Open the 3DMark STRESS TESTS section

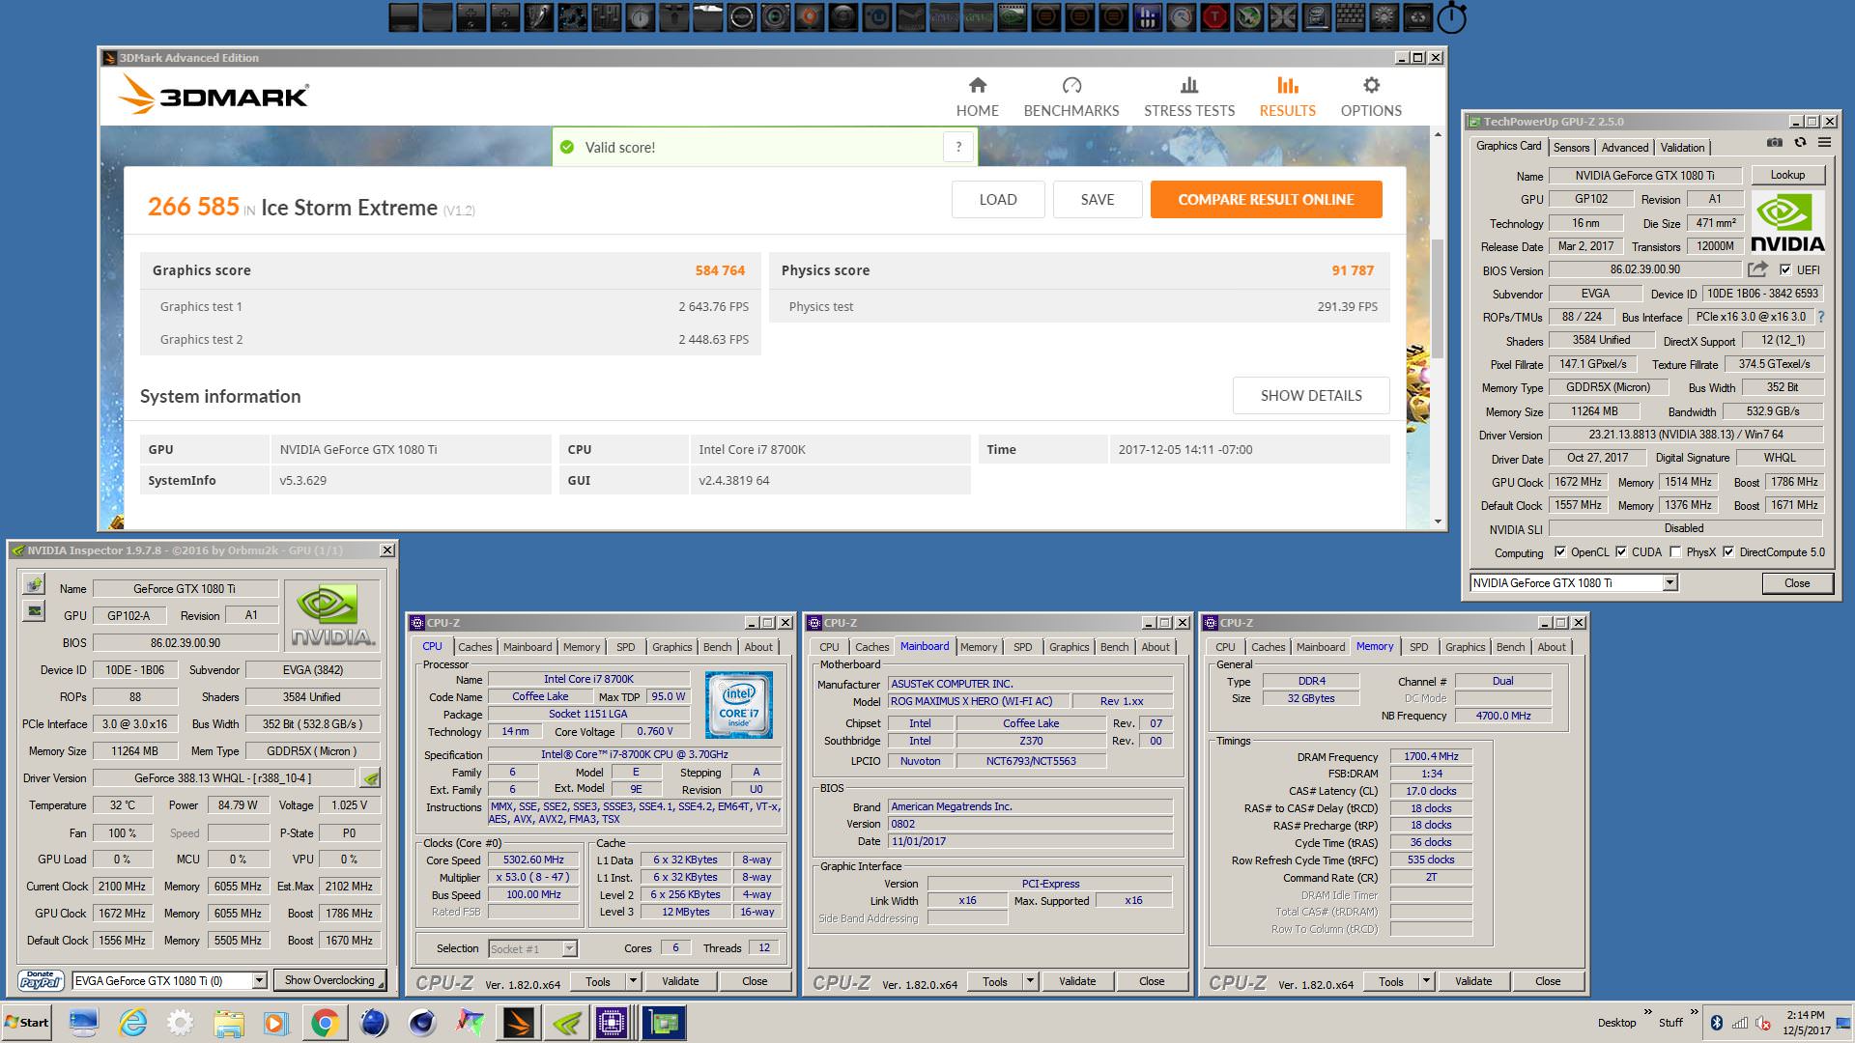[x=1189, y=98]
